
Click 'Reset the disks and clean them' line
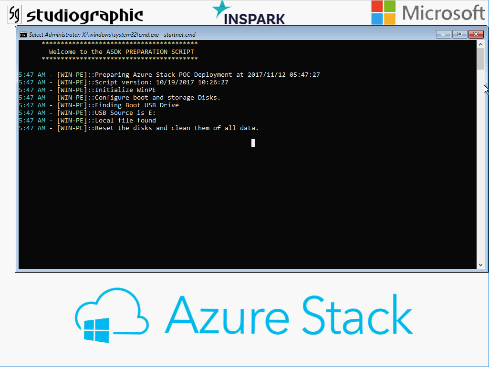[139, 128]
